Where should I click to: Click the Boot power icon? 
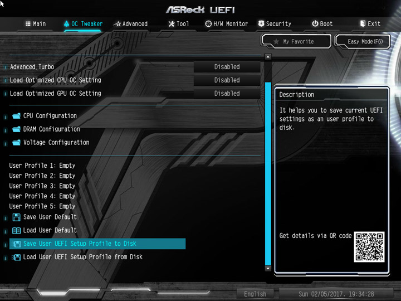pos(315,23)
